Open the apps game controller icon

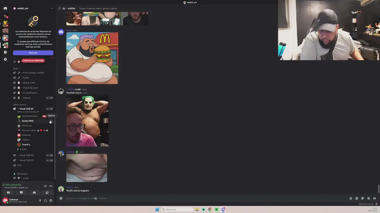374,199
